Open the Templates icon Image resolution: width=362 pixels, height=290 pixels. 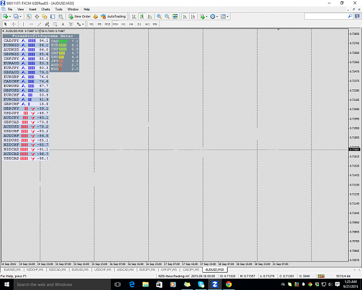coord(223,16)
